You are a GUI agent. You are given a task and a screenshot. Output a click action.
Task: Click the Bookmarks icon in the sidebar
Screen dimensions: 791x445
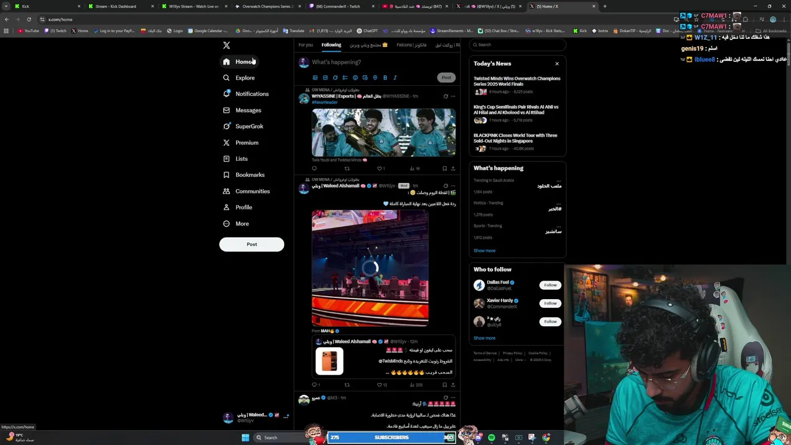[226, 175]
